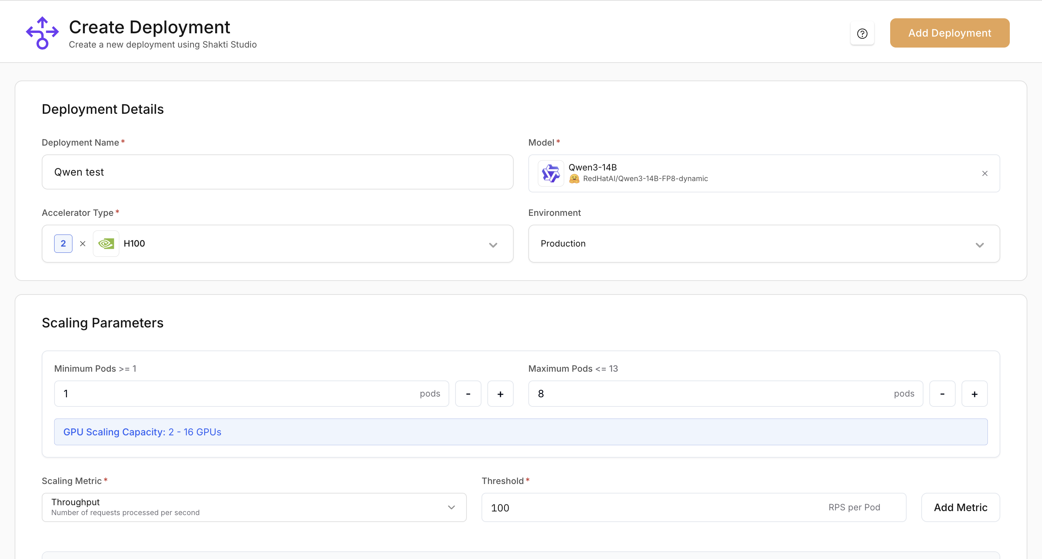Screen dimensions: 1042x559
Task: Click the Qwen3 model logo icon
Action: (550, 173)
